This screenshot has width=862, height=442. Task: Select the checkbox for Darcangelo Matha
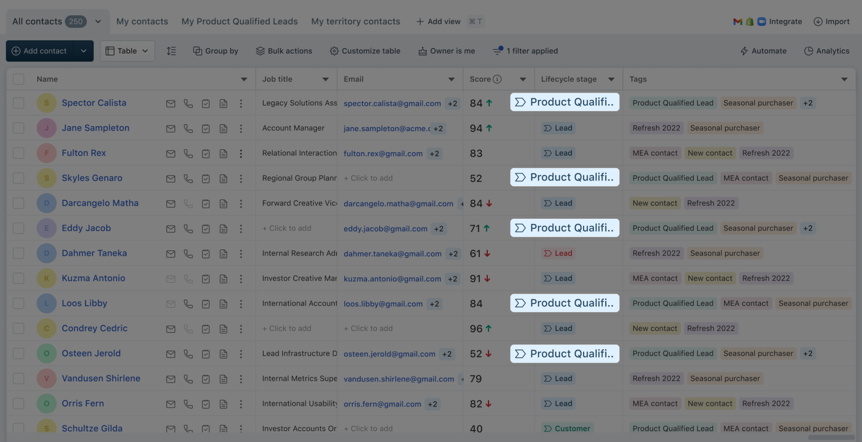coord(19,203)
